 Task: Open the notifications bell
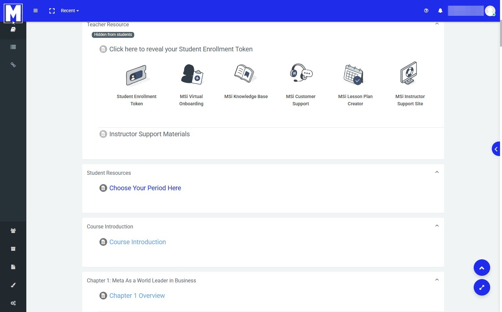coord(440,11)
